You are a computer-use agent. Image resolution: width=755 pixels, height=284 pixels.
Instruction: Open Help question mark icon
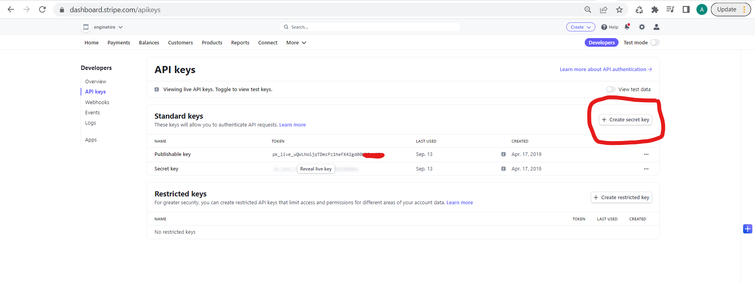pyautogui.click(x=604, y=27)
